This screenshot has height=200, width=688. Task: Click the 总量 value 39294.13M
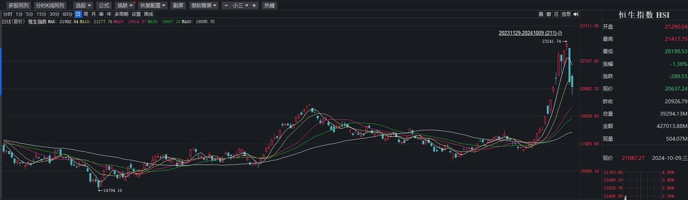673,114
